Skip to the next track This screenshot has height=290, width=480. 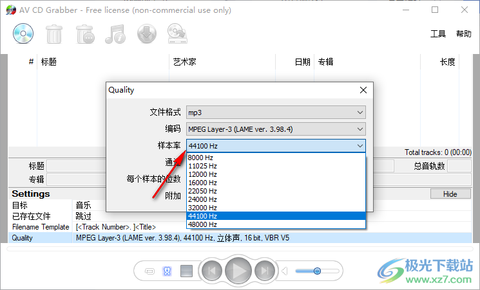(x=265, y=271)
